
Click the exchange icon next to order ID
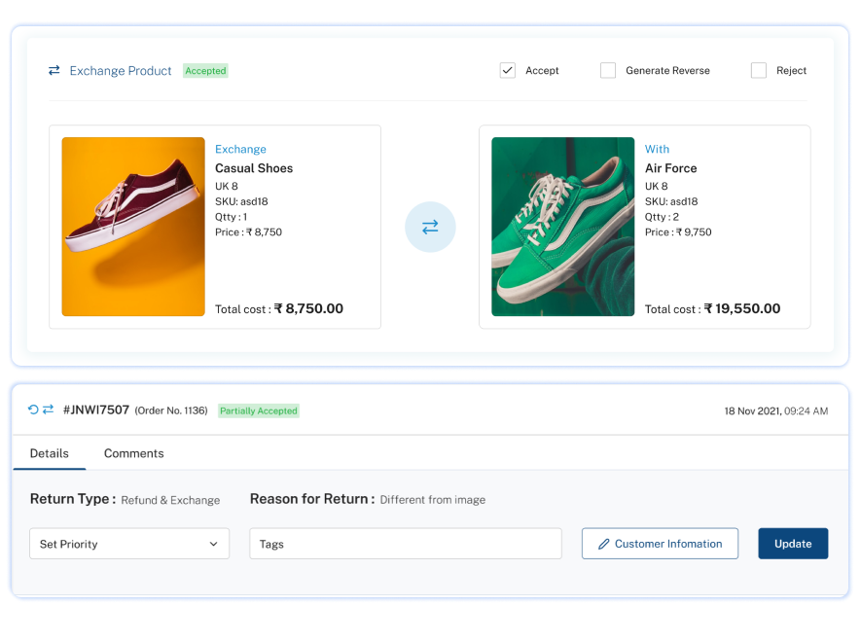48,410
